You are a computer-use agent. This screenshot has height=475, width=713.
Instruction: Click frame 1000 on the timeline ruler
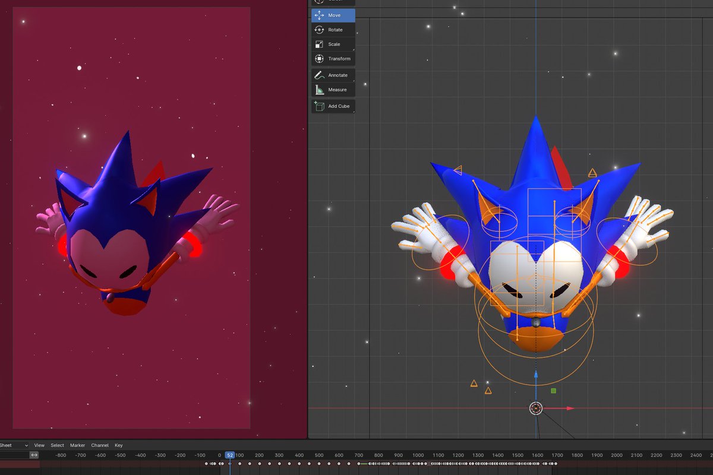(x=418, y=455)
